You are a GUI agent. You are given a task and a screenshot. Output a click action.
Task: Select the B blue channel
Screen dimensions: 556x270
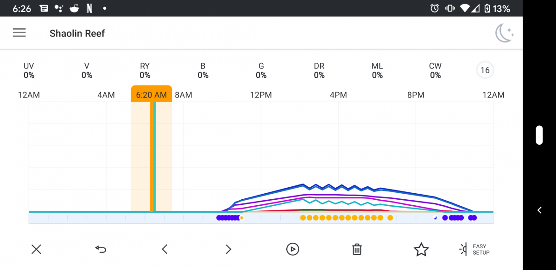click(203, 71)
